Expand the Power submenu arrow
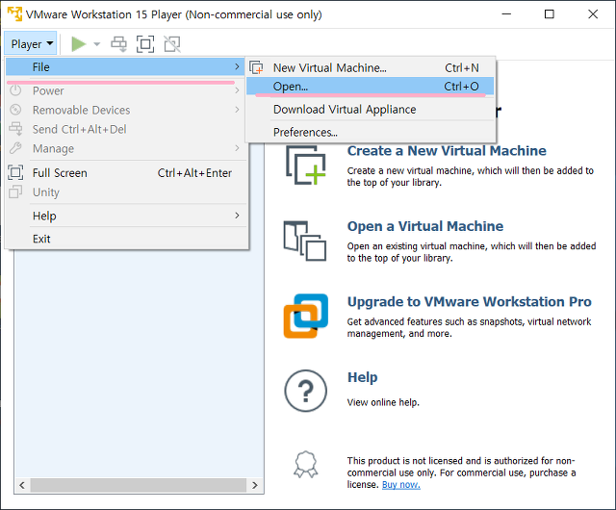616x510 pixels. click(237, 90)
